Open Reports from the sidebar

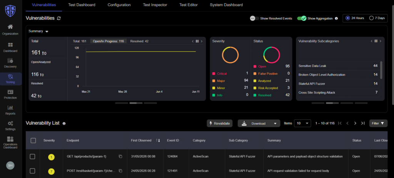coord(10,110)
